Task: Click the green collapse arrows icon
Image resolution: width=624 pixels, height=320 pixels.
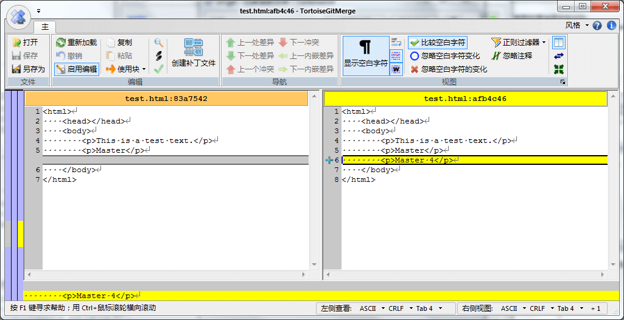Action: click(x=558, y=69)
